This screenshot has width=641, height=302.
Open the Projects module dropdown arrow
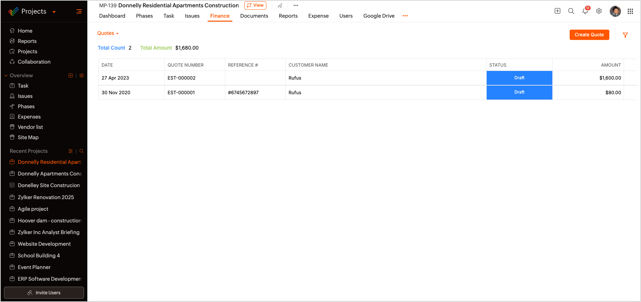(x=54, y=12)
